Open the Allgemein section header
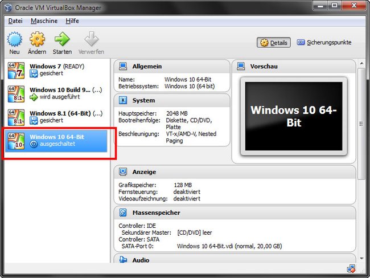The image size is (370, 278). 172,67
